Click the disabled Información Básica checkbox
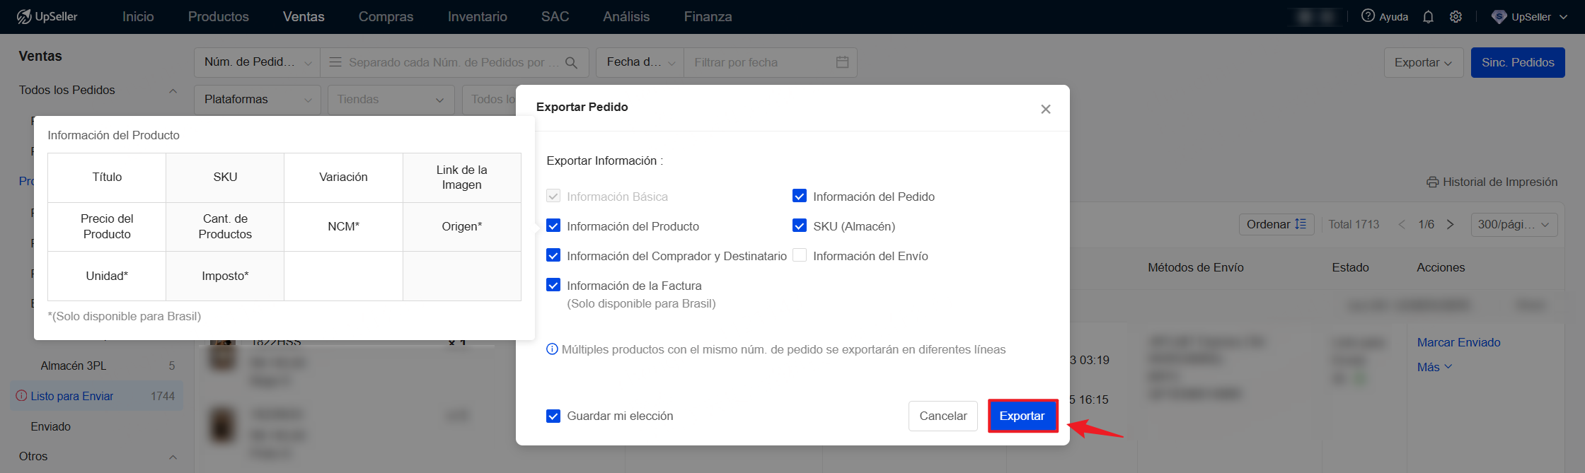The height and width of the screenshot is (473, 1585). [553, 196]
